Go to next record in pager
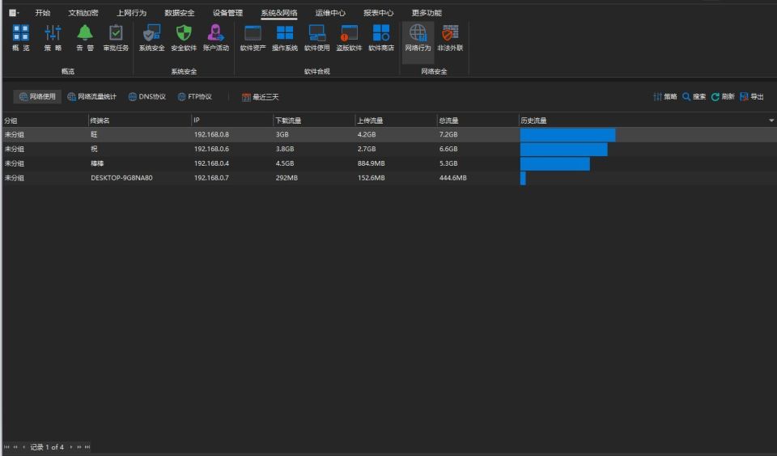The image size is (777, 456). [71, 447]
